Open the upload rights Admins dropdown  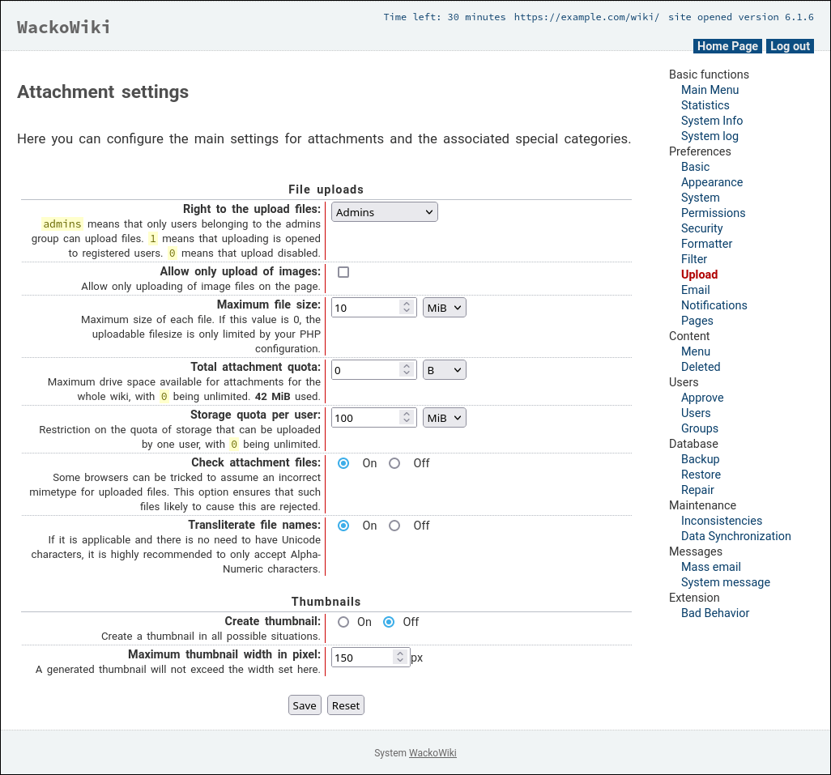(x=384, y=212)
